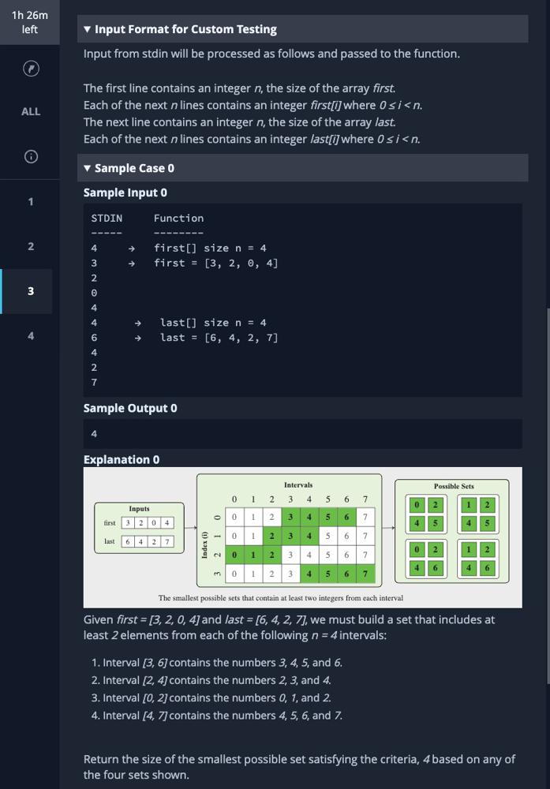Collapse Input Format for Custom Testing section
Viewport: 550px width, 789px height.
coord(185,29)
